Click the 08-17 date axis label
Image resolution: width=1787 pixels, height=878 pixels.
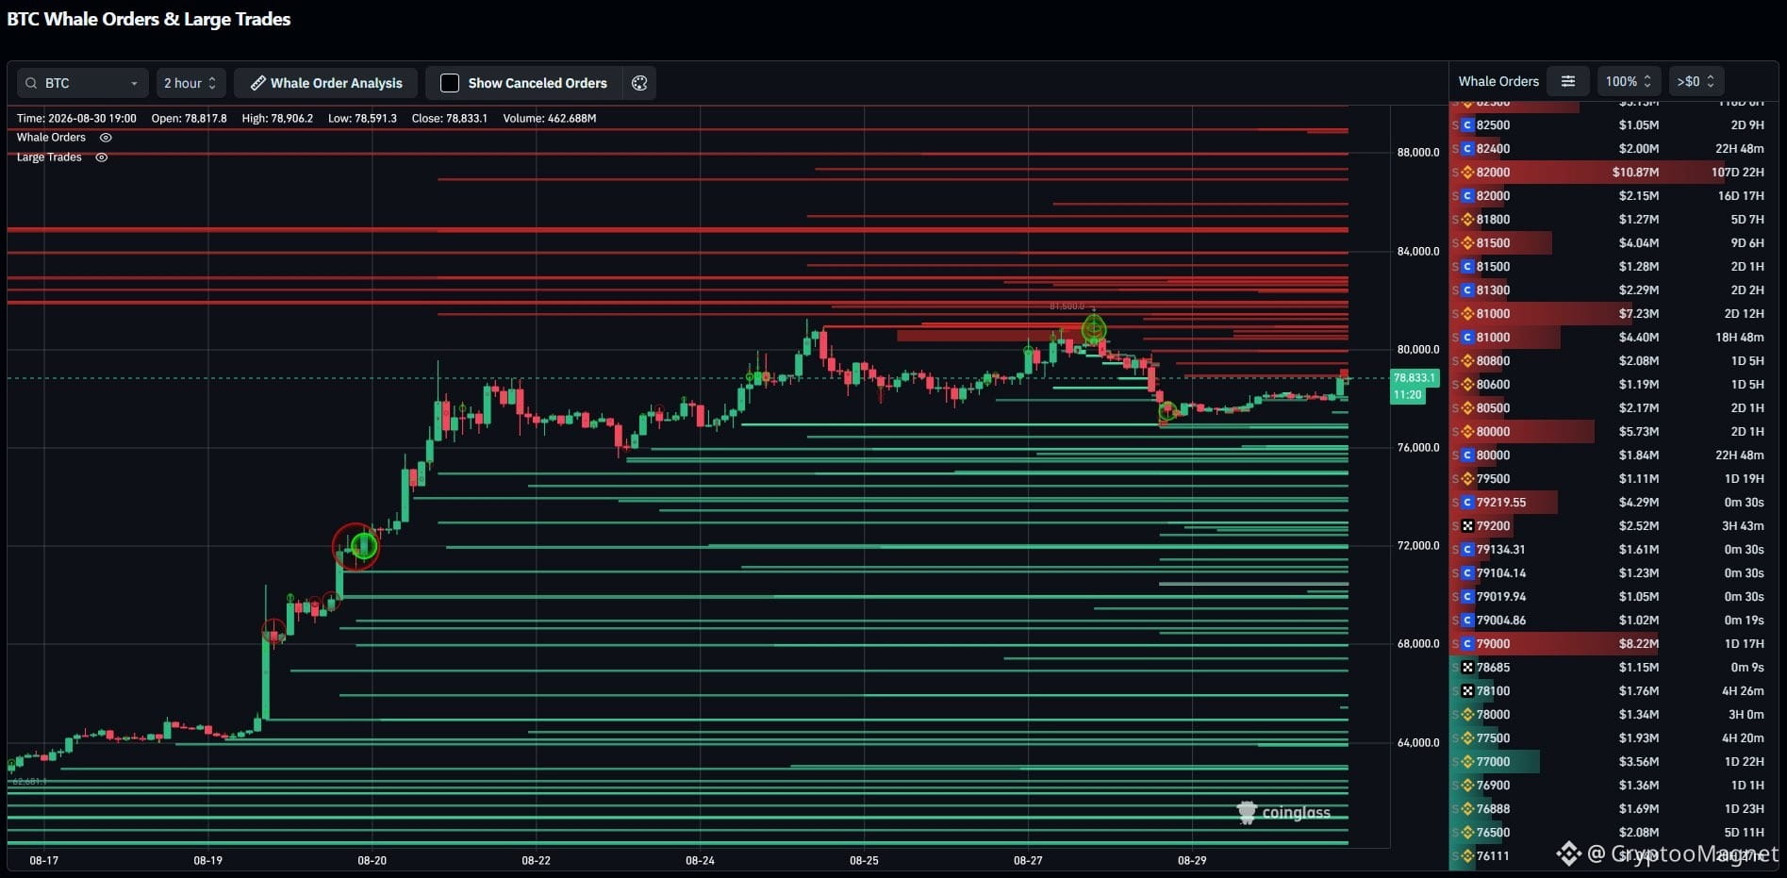pos(43,860)
